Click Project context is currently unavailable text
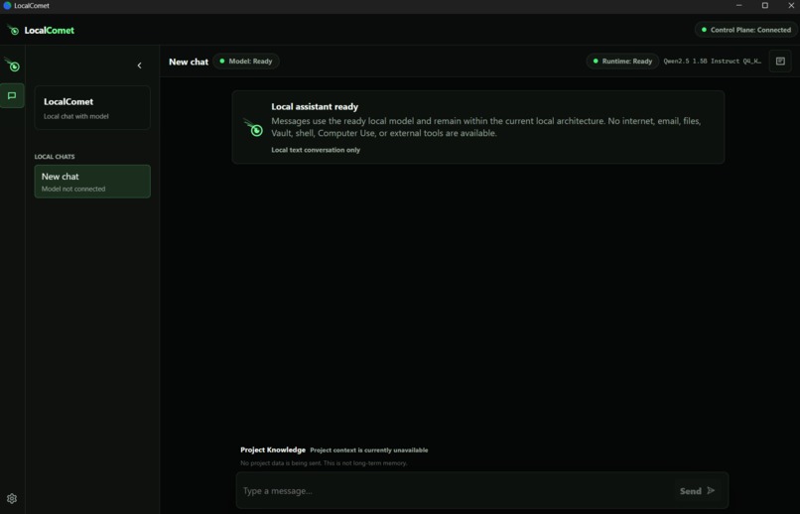 [369, 450]
